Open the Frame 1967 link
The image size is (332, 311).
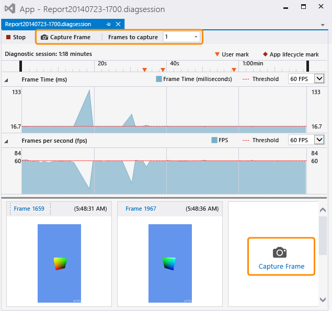pyautogui.click(x=141, y=209)
